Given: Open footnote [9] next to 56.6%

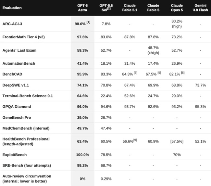Looking at the screenshot, I should click(135, 140).
